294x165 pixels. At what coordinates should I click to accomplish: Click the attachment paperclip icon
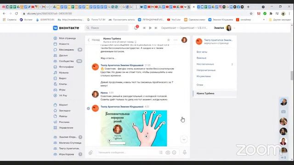(90, 153)
